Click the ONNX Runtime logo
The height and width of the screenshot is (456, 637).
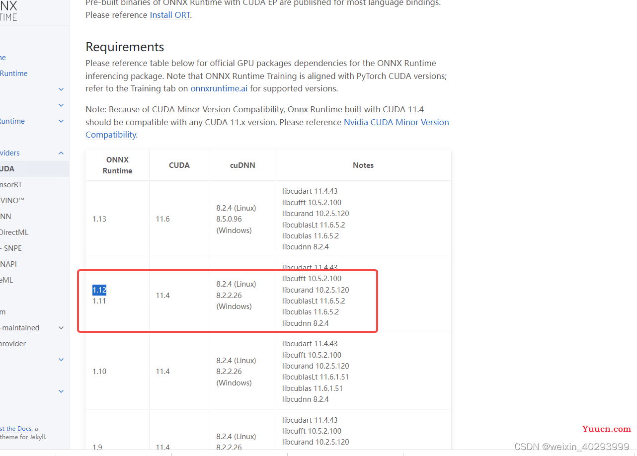pyautogui.click(x=8, y=11)
